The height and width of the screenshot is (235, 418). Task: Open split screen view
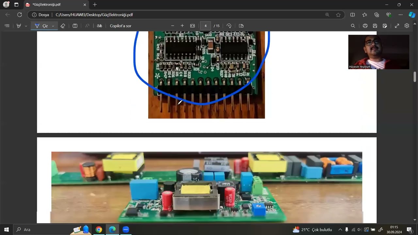point(353,15)
